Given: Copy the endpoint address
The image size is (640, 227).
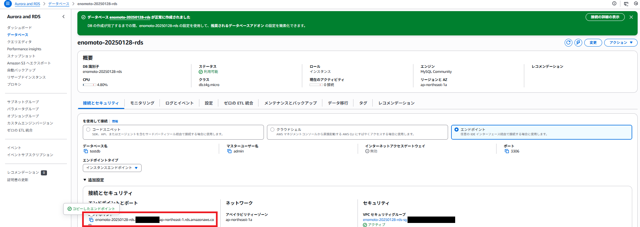Looking at the screenshot, I should (x=91, y=220).
